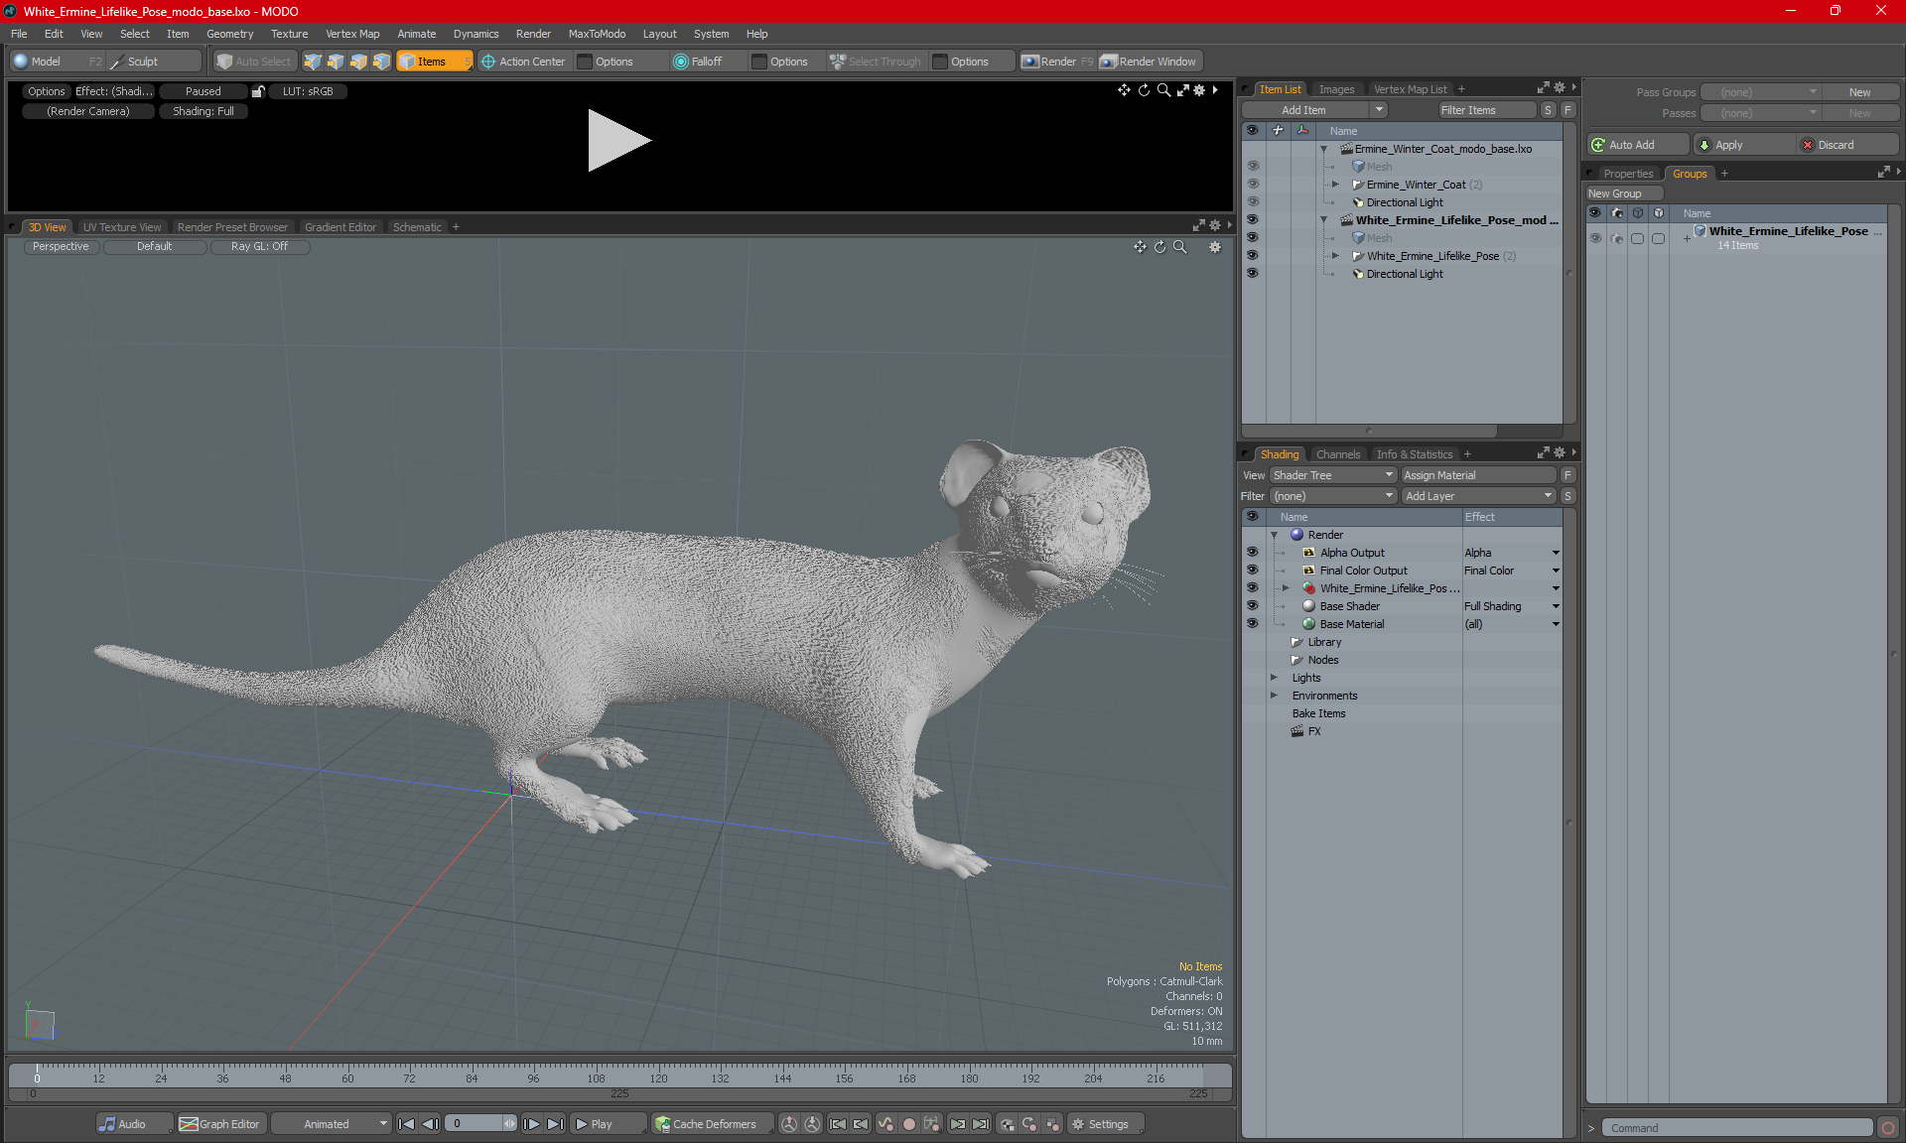Open the Vertex Map List tab
Screen dimensions: 1906x1143
pyautogui.click(x=1410, y=89)
